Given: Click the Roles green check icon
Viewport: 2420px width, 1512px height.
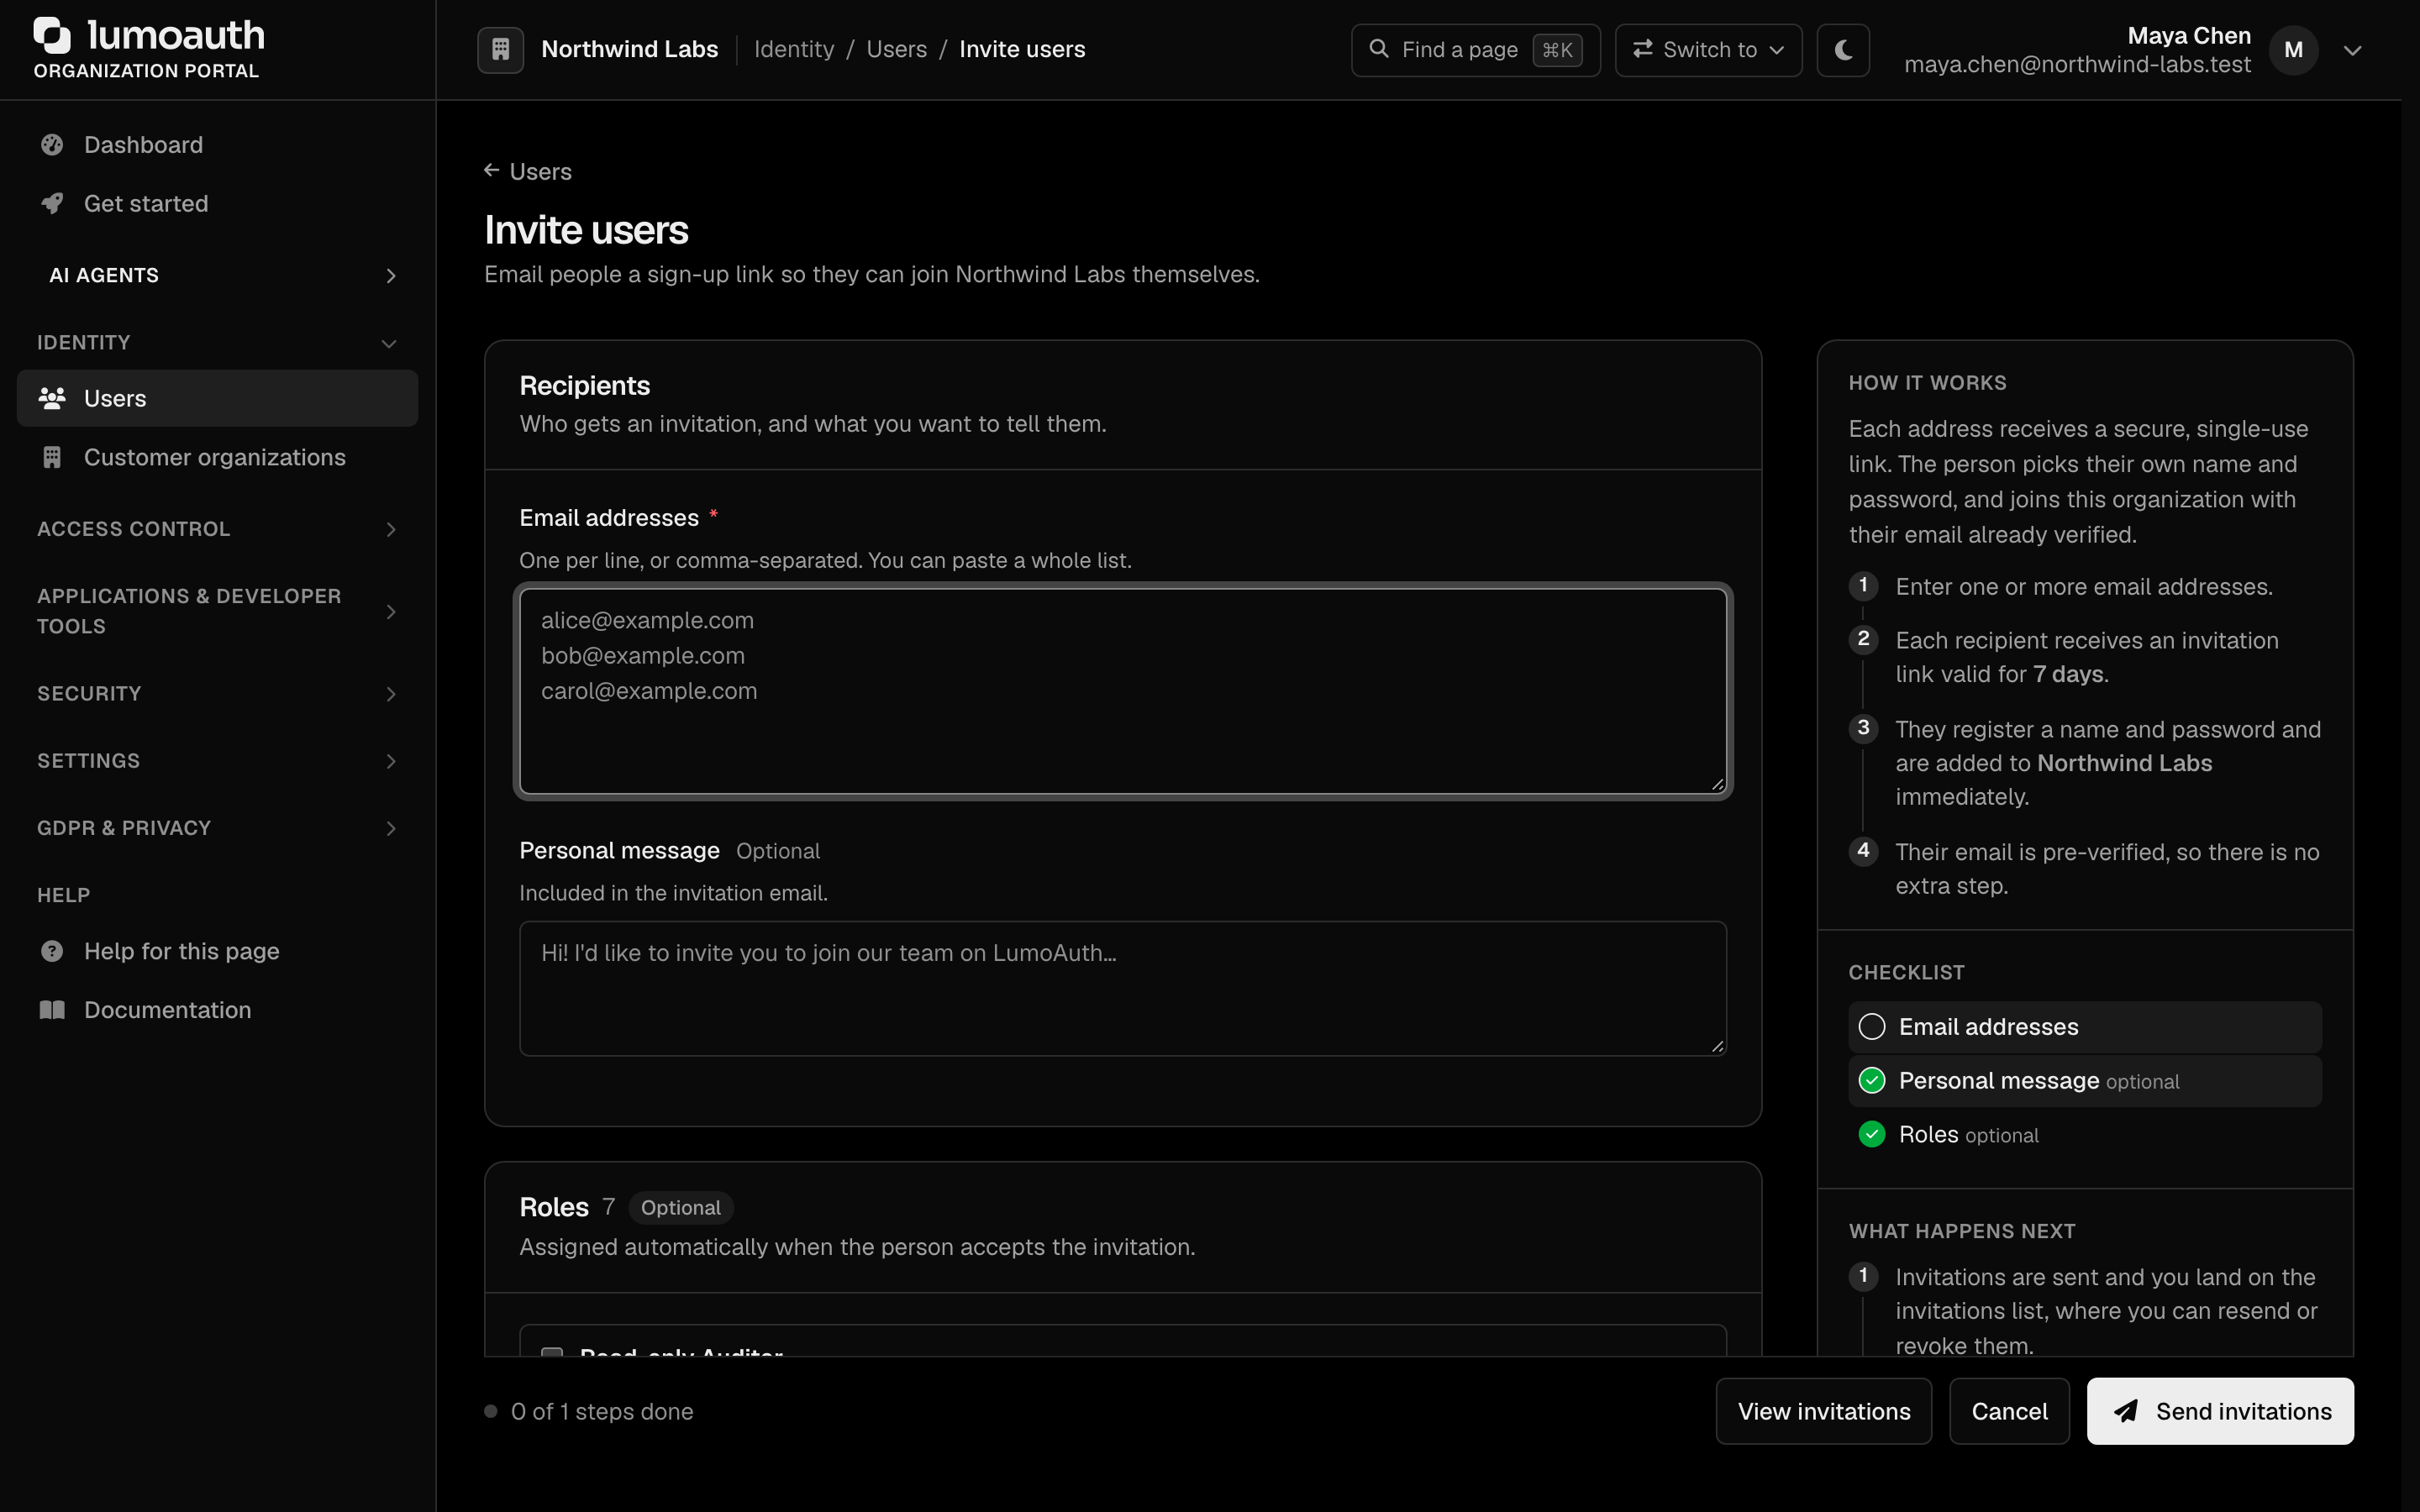Looking at the screenshot, I should pyautogui.click(x=1871, y=1134).
